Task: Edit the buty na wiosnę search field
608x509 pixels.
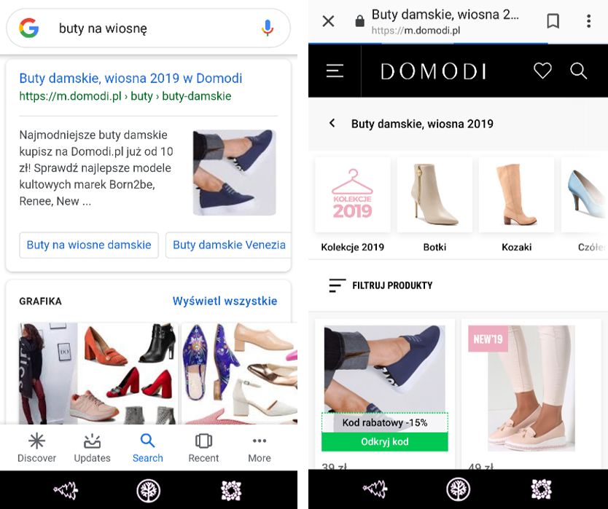Action: 146,28
